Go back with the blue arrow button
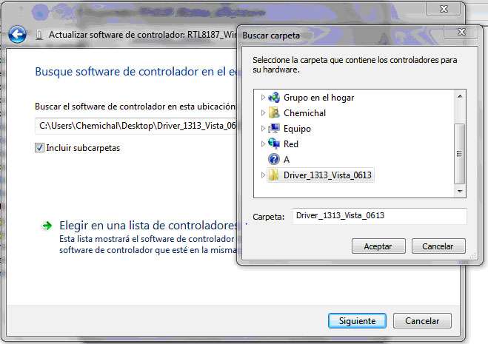488x344 pixels. point(17,34)
